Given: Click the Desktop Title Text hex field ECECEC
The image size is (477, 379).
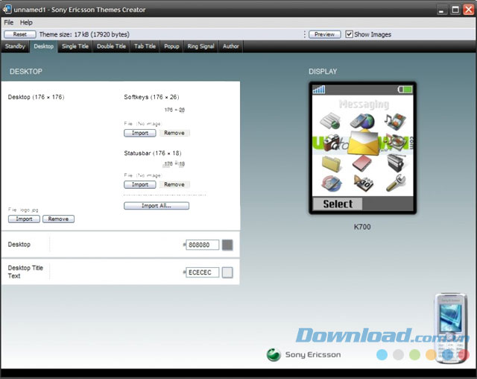Looking at the screenshot, I should tap(202, 272).
